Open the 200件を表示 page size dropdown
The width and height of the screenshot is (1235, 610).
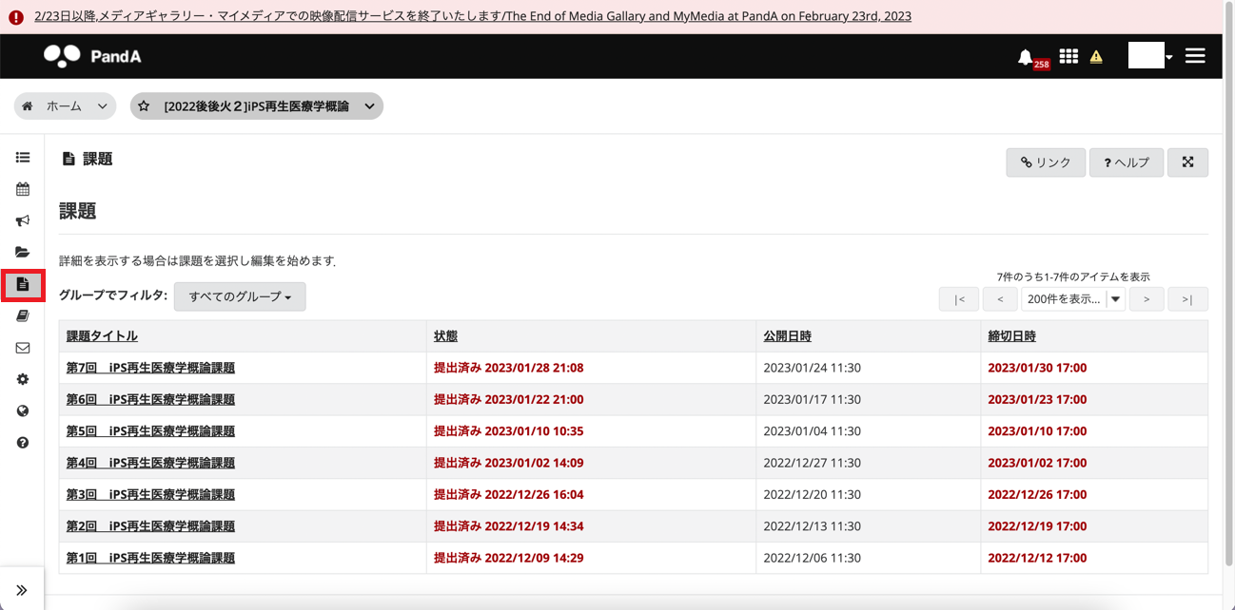tap(1073, 299)
